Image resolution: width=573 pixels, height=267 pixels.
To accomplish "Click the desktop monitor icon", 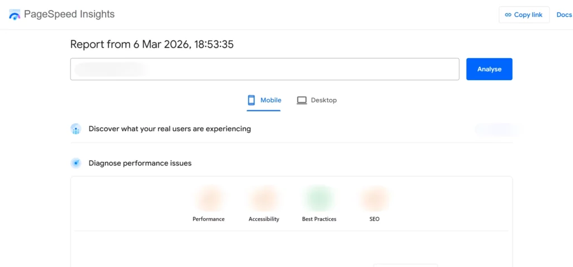I will pyautogui.click(x=302, y=100).
